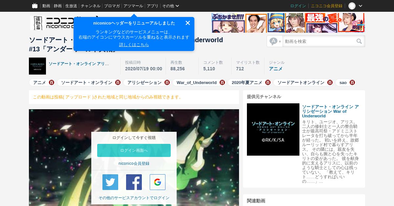
Task: Close the header renewal notice popup
Action: pyautogui.click(x=188, y=23)
